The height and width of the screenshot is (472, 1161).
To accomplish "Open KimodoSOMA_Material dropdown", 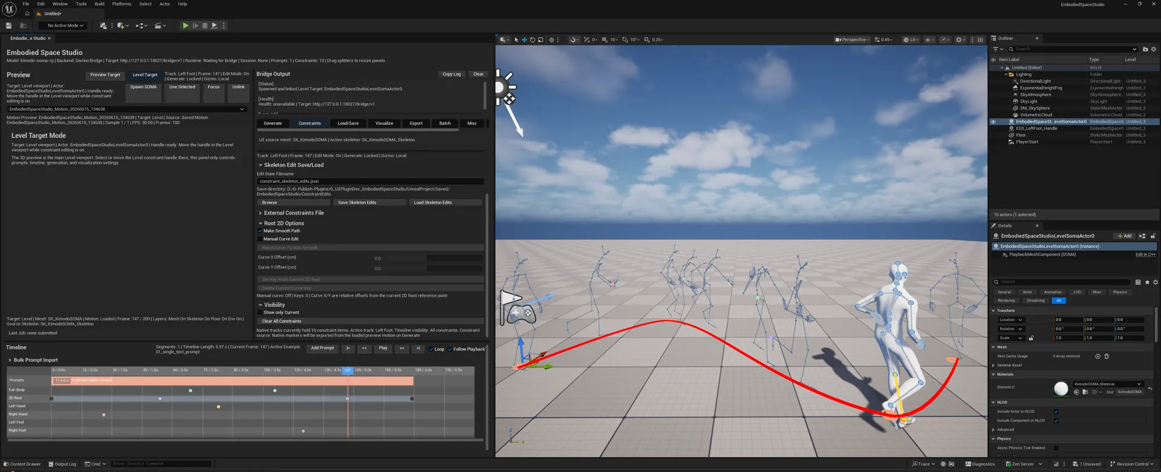I will [x=1108, y=384].
